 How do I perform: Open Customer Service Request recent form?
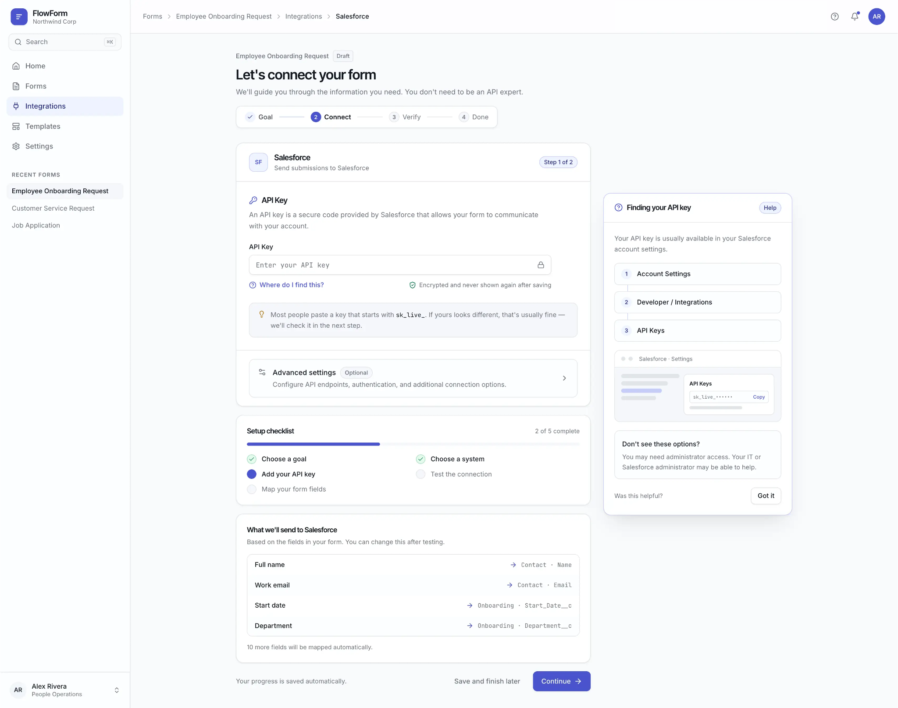point(65,209)
